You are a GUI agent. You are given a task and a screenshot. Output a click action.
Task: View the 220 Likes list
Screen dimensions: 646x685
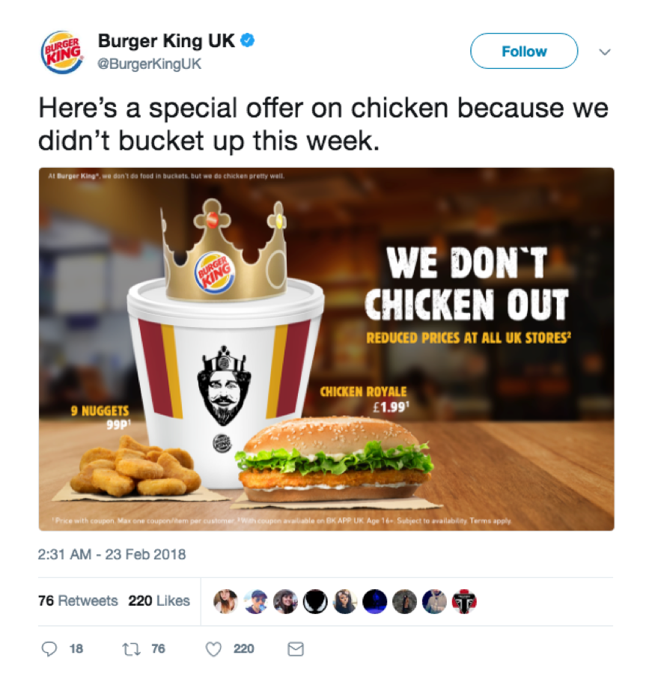click(159, 600)
